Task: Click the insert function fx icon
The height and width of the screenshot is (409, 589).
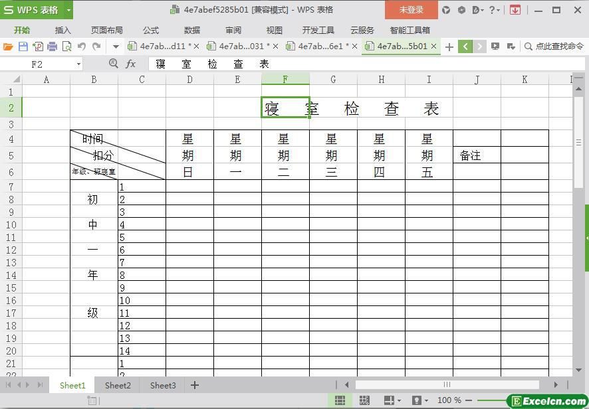Action: pos(131,64)
